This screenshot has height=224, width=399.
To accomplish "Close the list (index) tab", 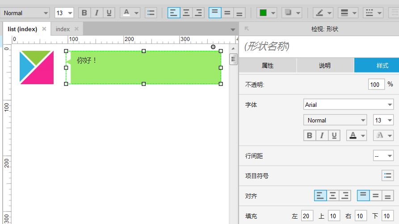I will click(x=44, y=29).
